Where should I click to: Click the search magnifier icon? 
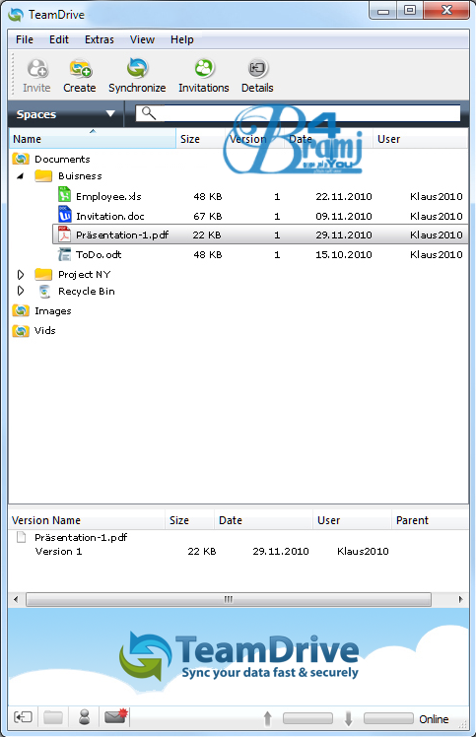[149, 113]
